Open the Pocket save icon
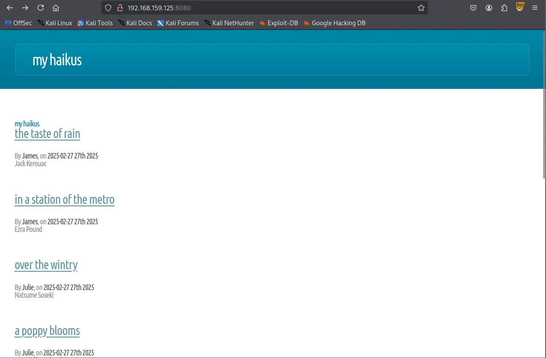 coord(473,8)
